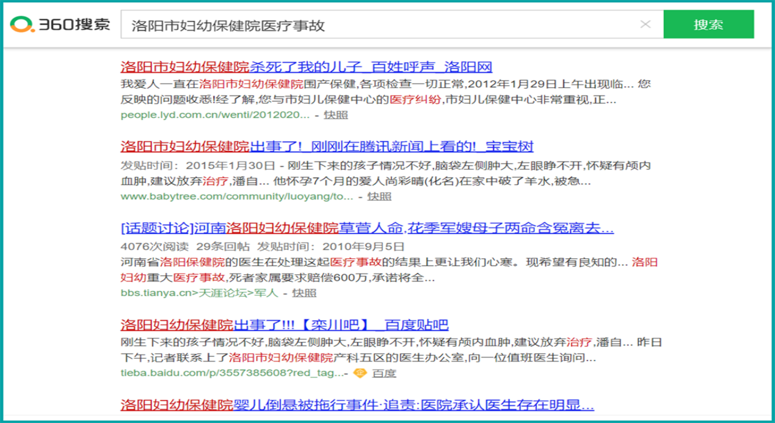The width and height of the screenshot is (775, 423).
Task: Open the [话题讨论]河南洛阳妇幼保健院 result
Action: click(x=367, y=229)
